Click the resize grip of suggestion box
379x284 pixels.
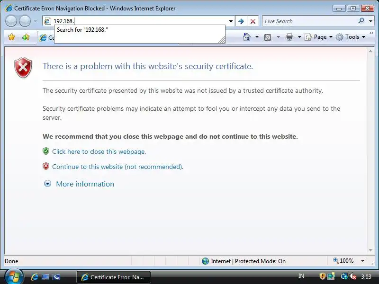(x=222, y=40)
